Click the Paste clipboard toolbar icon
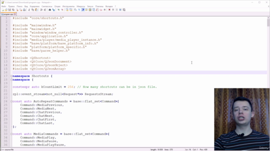Viewport: 270px width, 151px height. pos(36,10)
